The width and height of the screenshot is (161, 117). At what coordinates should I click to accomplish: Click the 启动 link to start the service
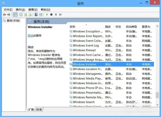(x=31, y=36)
